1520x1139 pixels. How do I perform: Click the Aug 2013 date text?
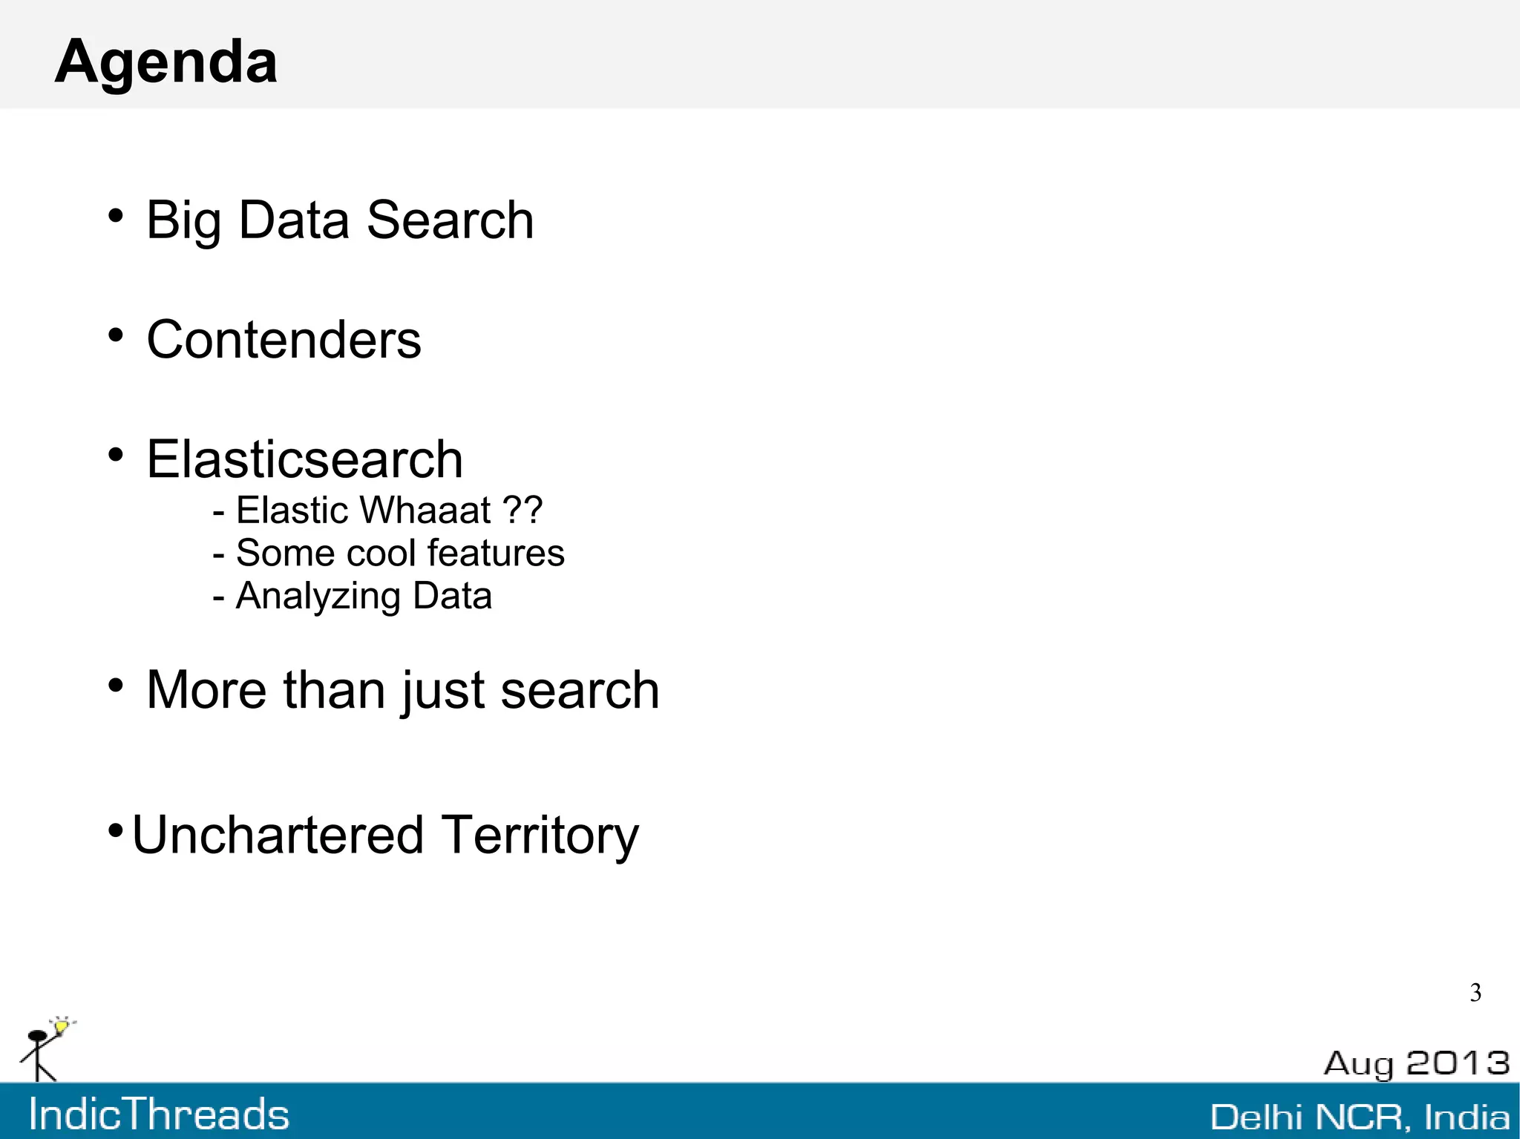coord(1416,1063)
